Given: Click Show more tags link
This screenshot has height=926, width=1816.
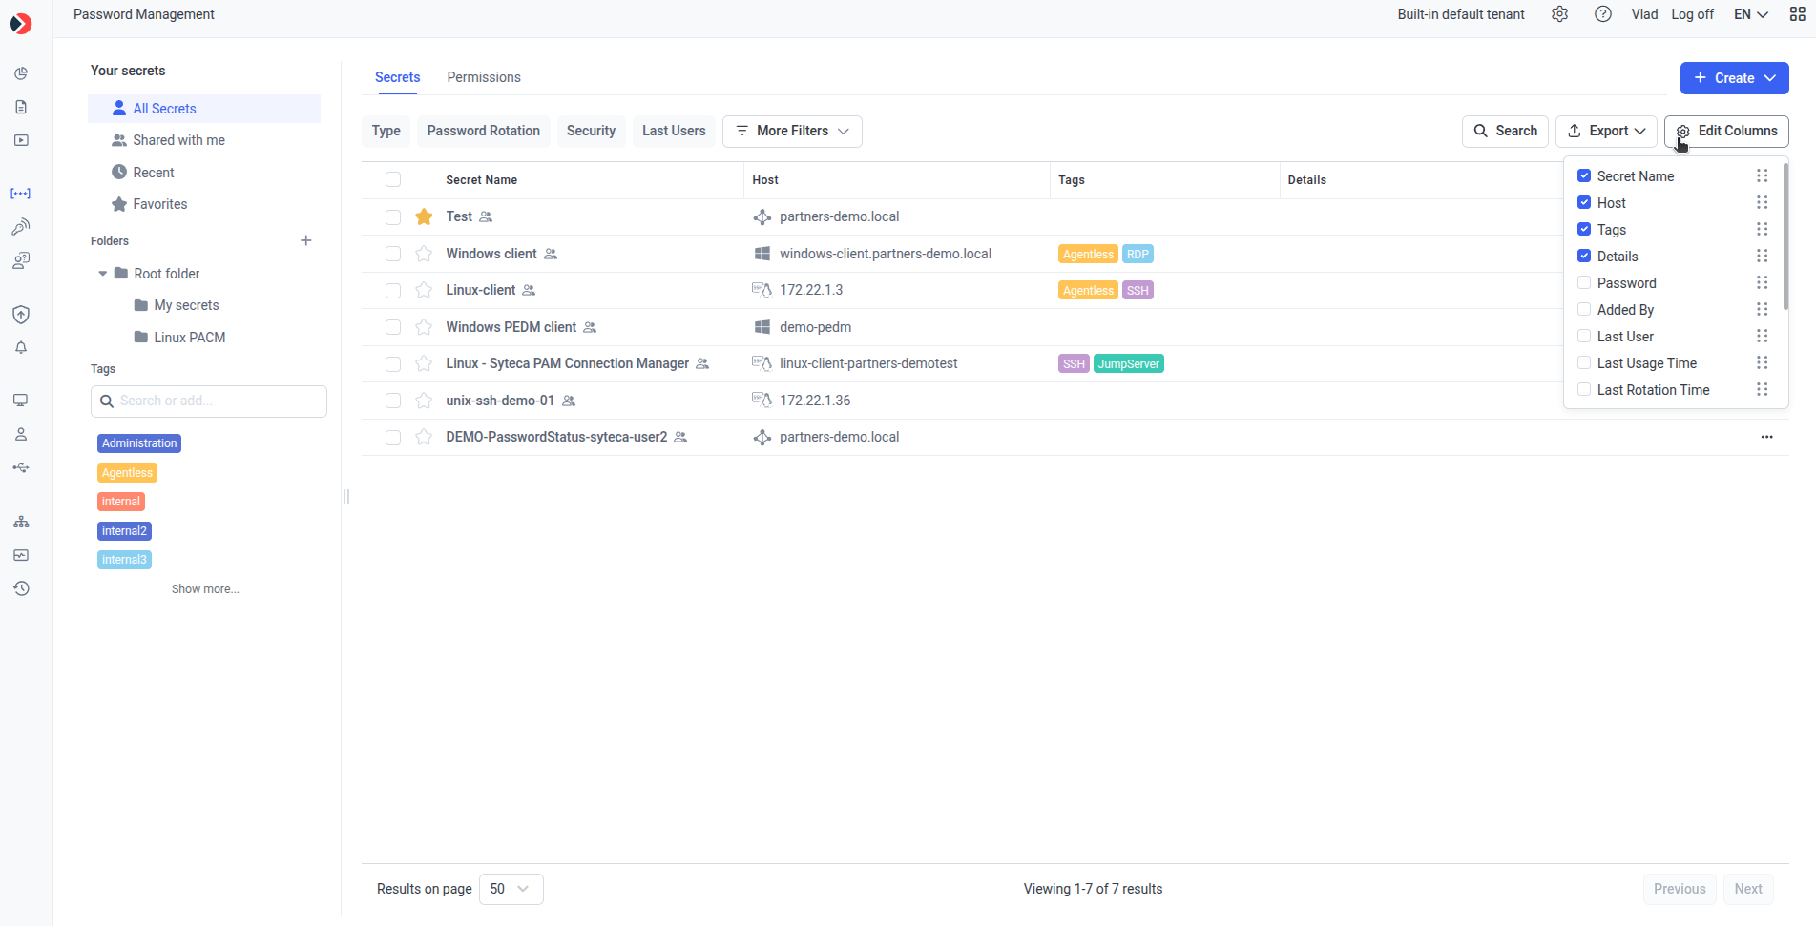Looking at the screenshot, I should click(x=205, y=589).
